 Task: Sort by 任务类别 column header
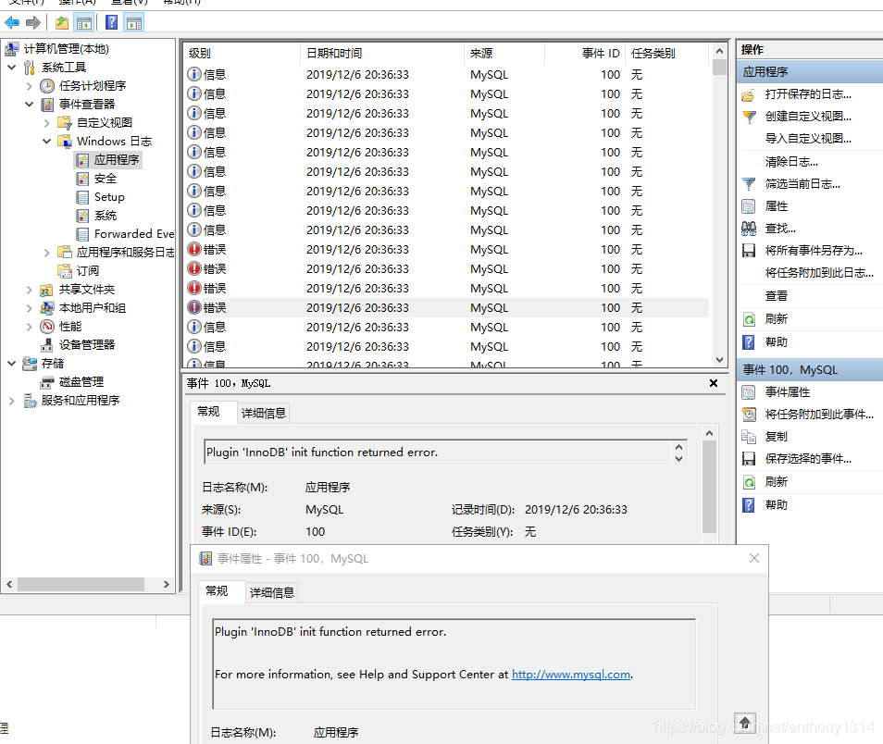[x=666, y=54]
